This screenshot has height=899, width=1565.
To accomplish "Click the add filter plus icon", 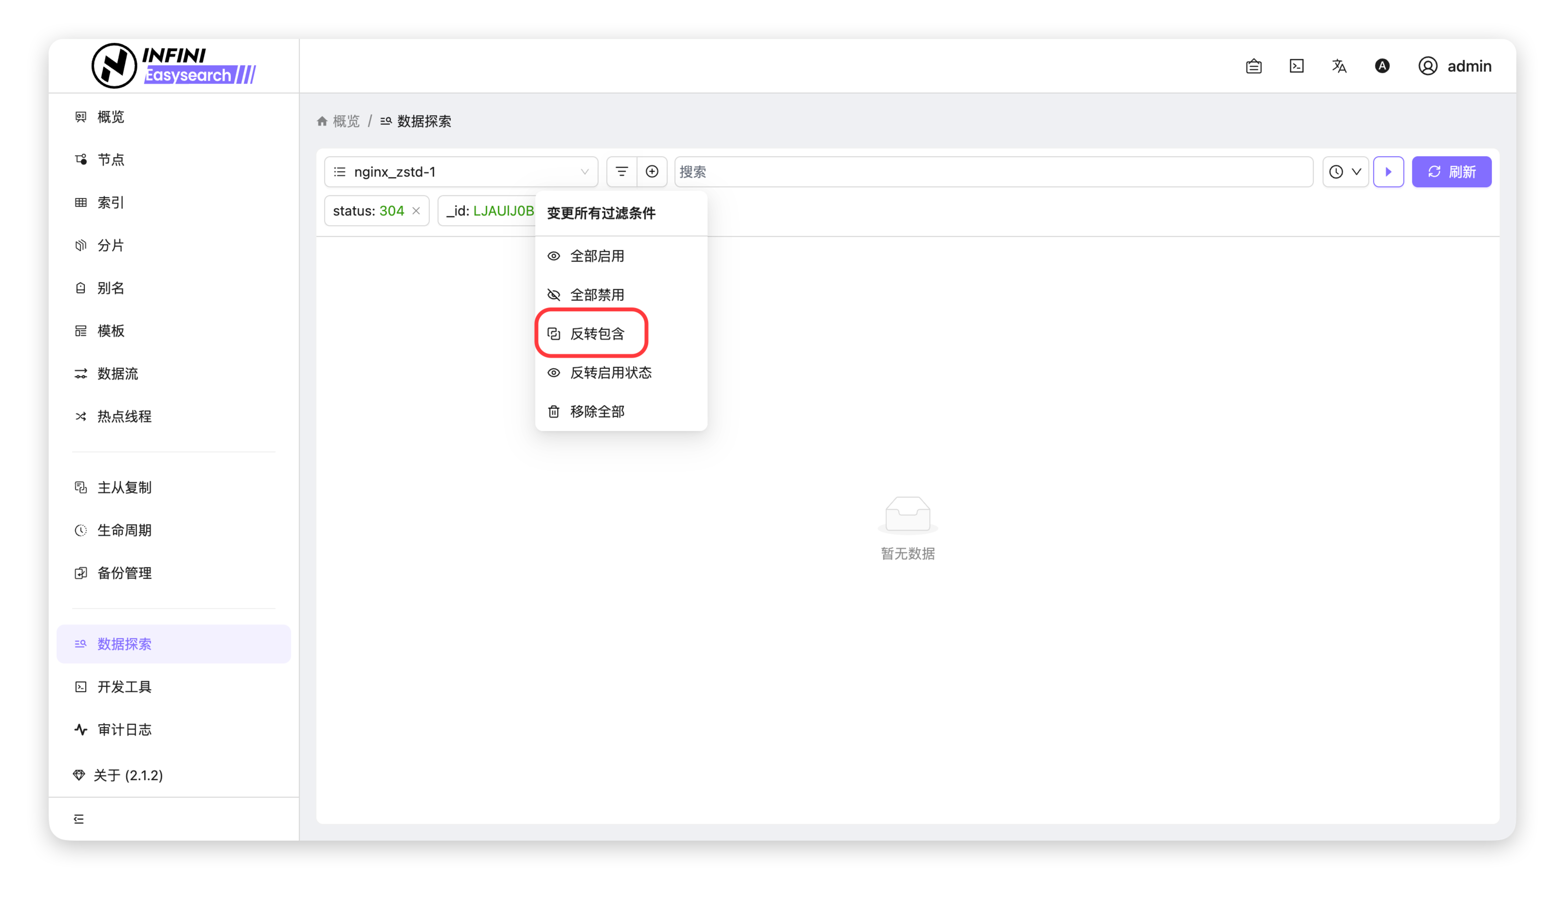I will [x=652, y=172].
